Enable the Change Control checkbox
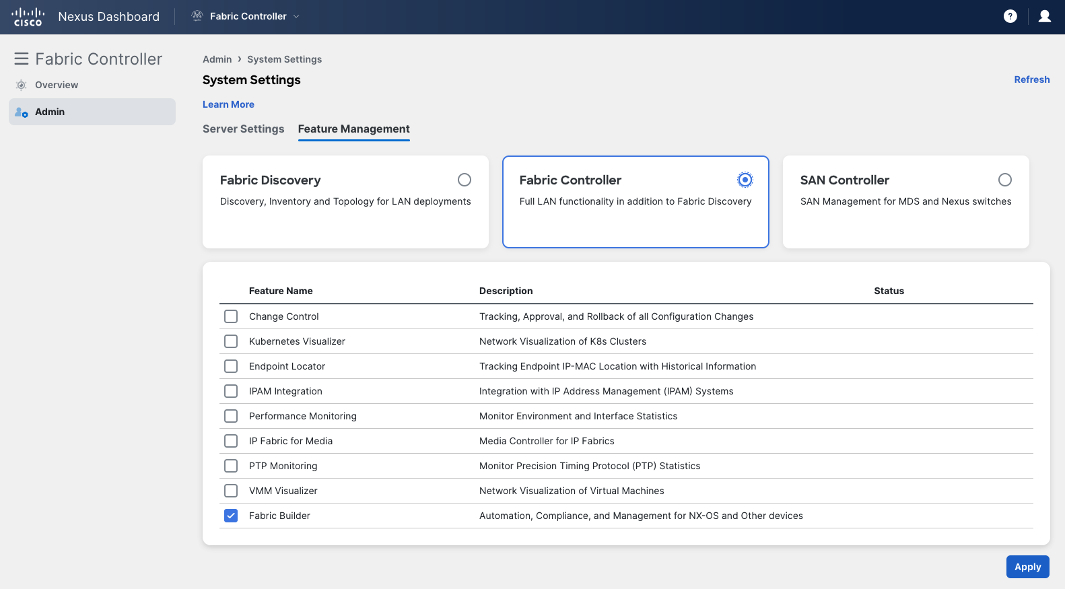The width and height of the screenshot is (1065, 589). coord(231,316)
